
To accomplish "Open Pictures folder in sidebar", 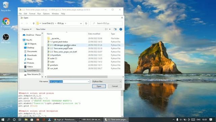I will [29, 63].
